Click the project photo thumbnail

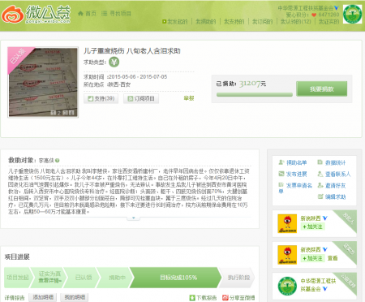pyautogui.click(x=43, y=82)
